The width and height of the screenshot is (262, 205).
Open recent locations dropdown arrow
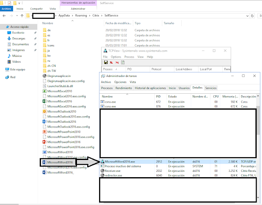[17, 16]
